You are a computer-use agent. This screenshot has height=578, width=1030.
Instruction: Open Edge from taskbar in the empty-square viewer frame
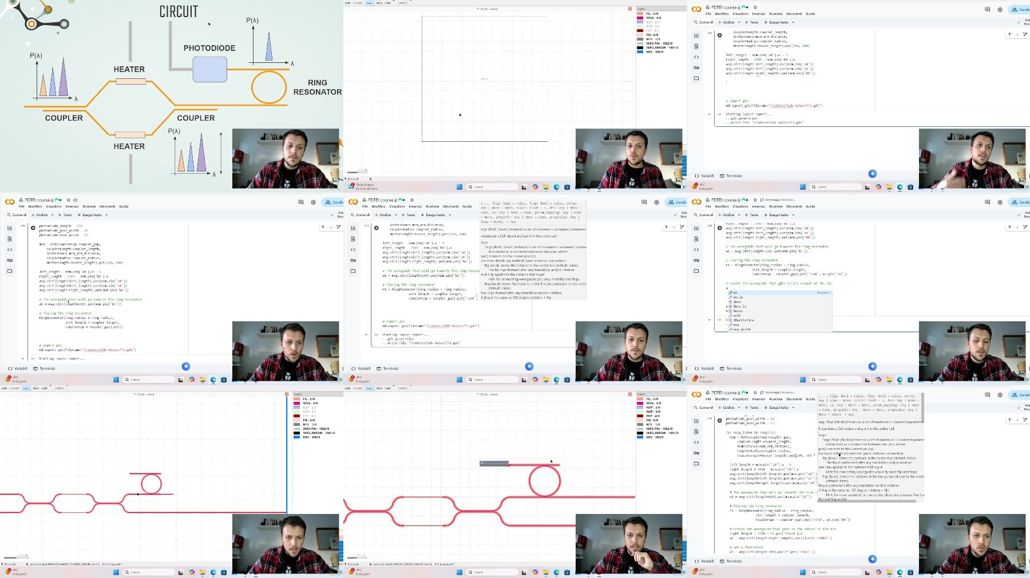click(x=556, y=187)
